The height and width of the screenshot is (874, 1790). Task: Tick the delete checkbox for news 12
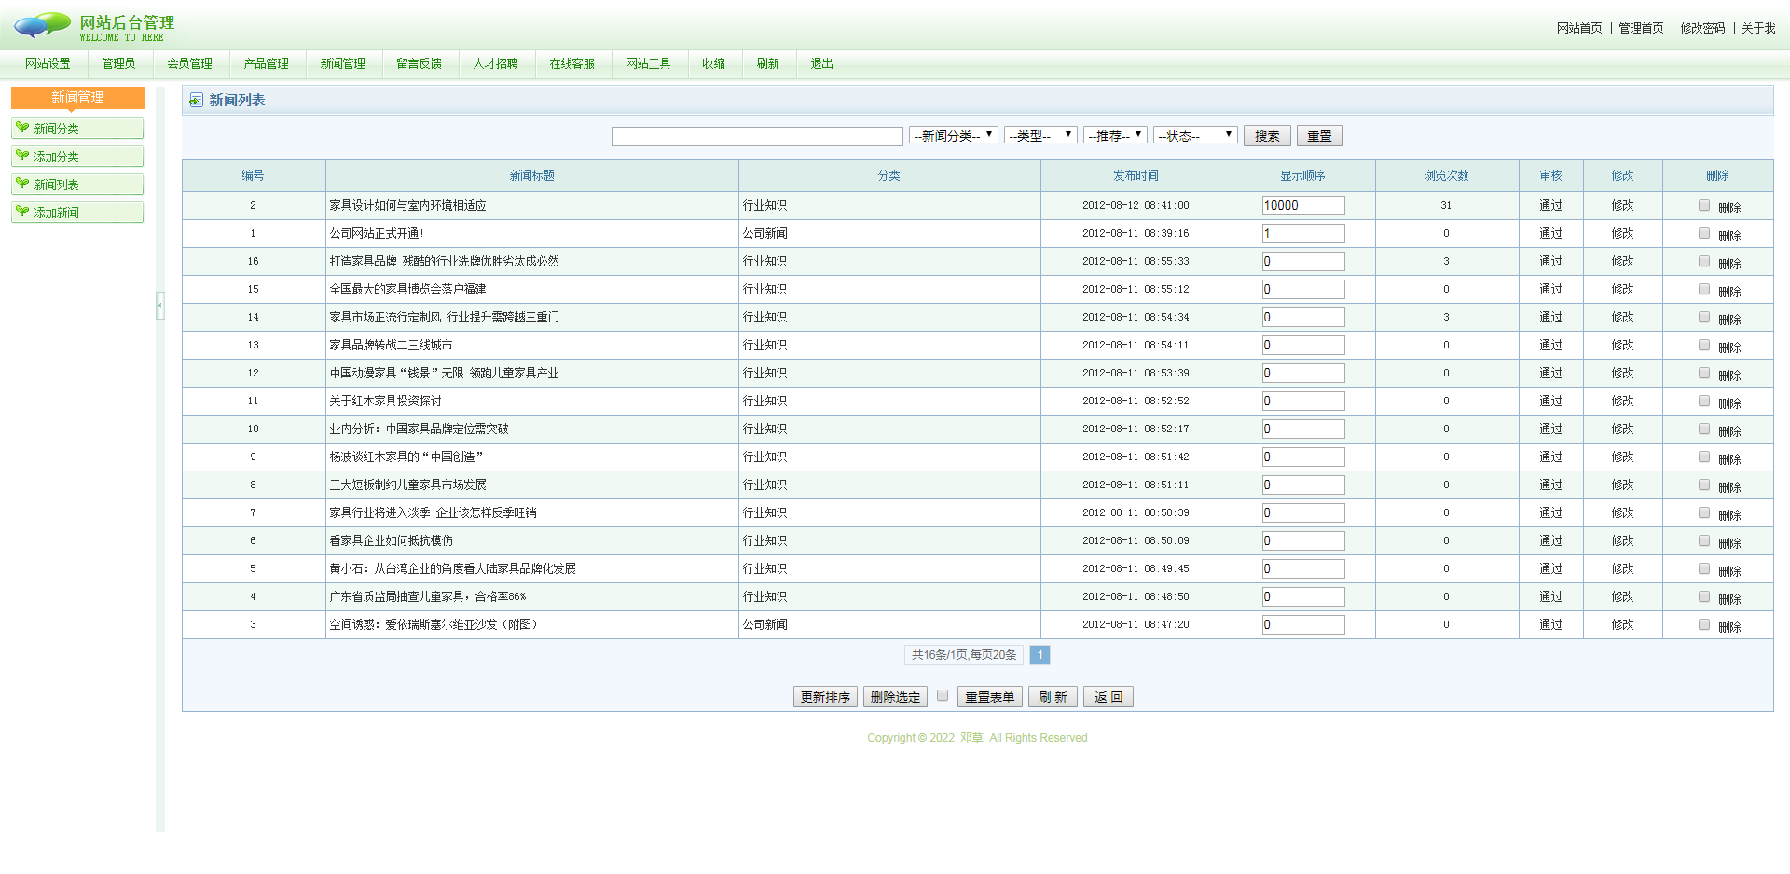click(x=1704, y=373)
